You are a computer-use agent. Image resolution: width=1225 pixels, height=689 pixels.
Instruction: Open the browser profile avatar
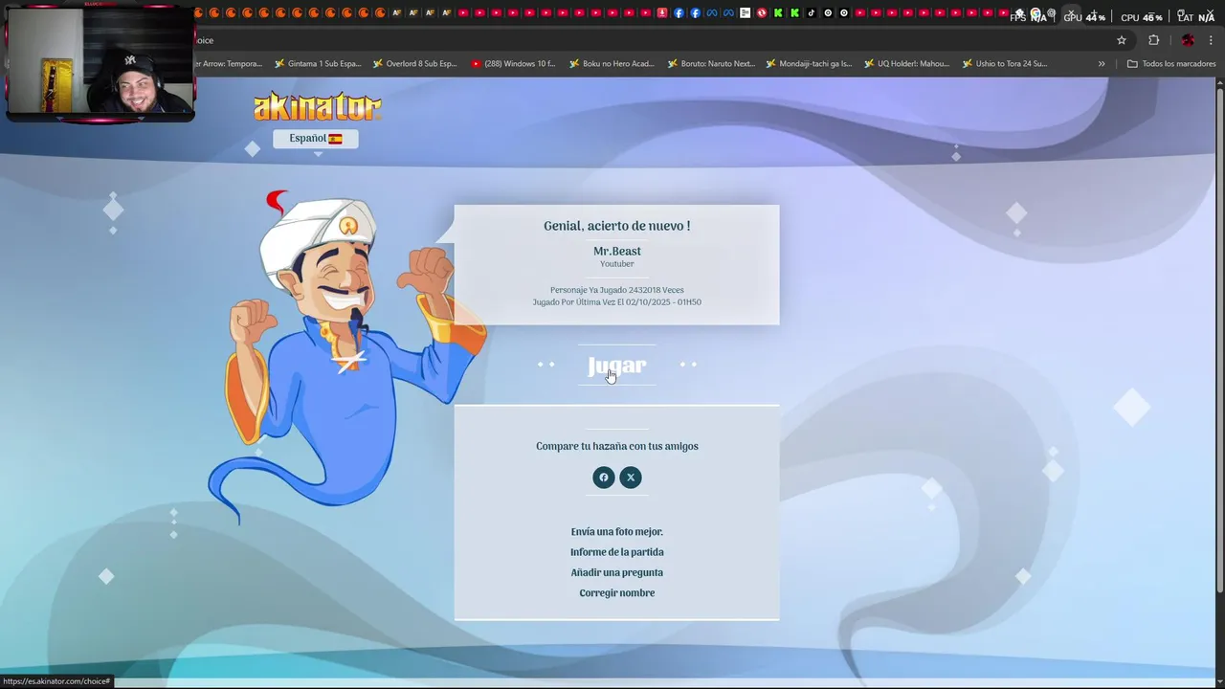[x=1188, y=40]
